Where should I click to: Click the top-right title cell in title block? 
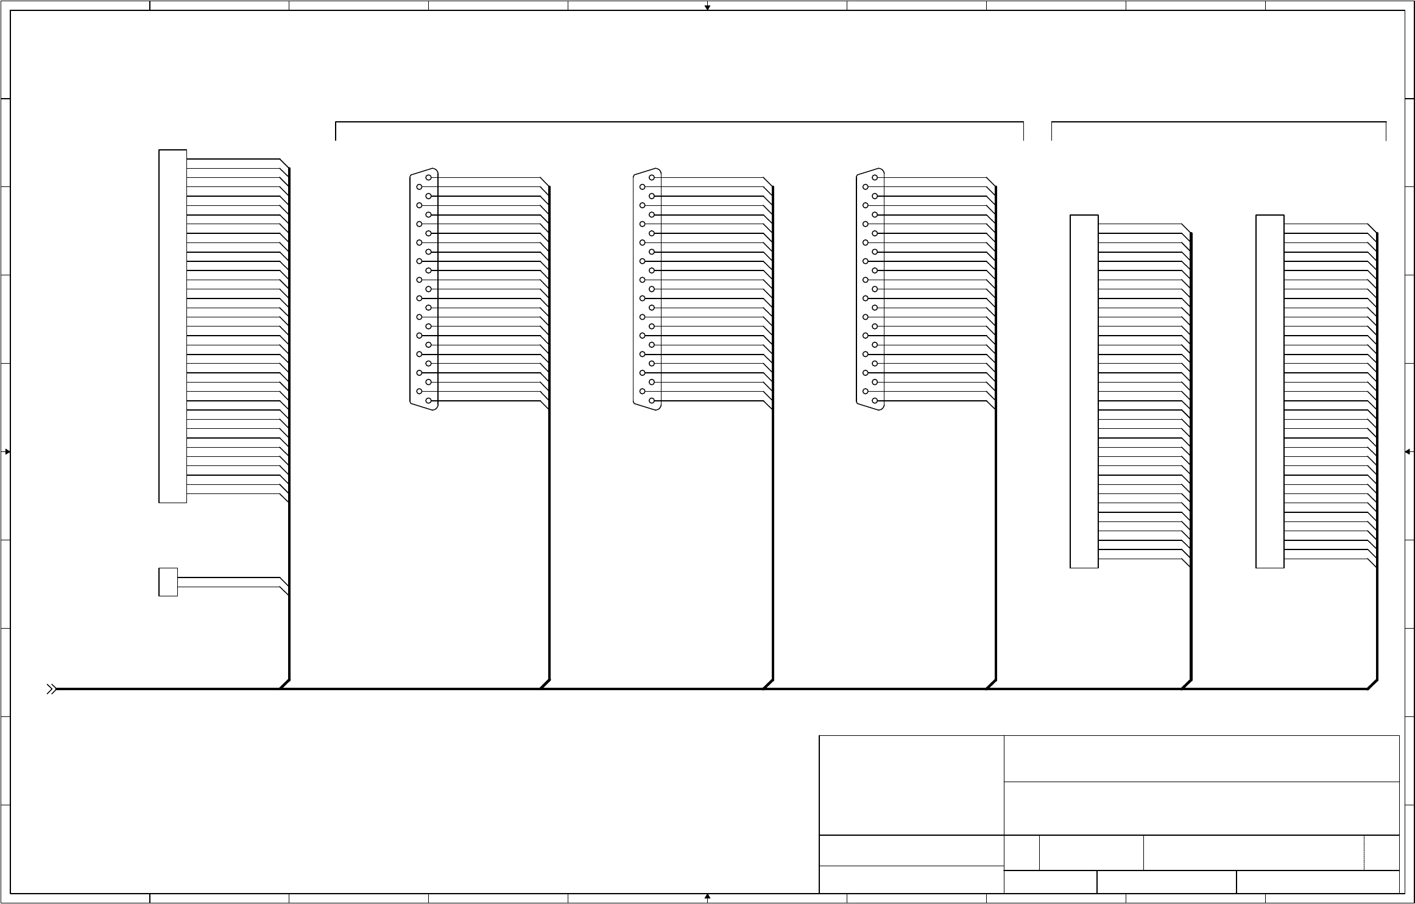(x=1201, y=758)
